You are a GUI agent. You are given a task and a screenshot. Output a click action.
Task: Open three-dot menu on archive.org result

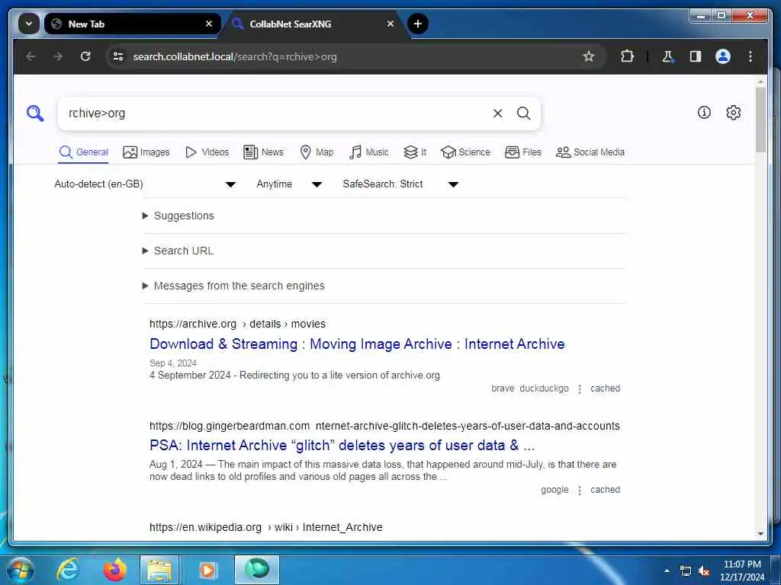pos(580,389)
